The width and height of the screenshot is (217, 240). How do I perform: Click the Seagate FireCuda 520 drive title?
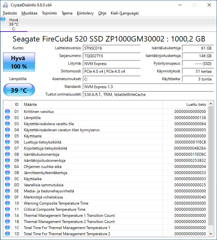(x=109, y=39)
